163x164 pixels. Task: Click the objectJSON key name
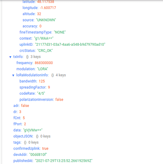23,136
